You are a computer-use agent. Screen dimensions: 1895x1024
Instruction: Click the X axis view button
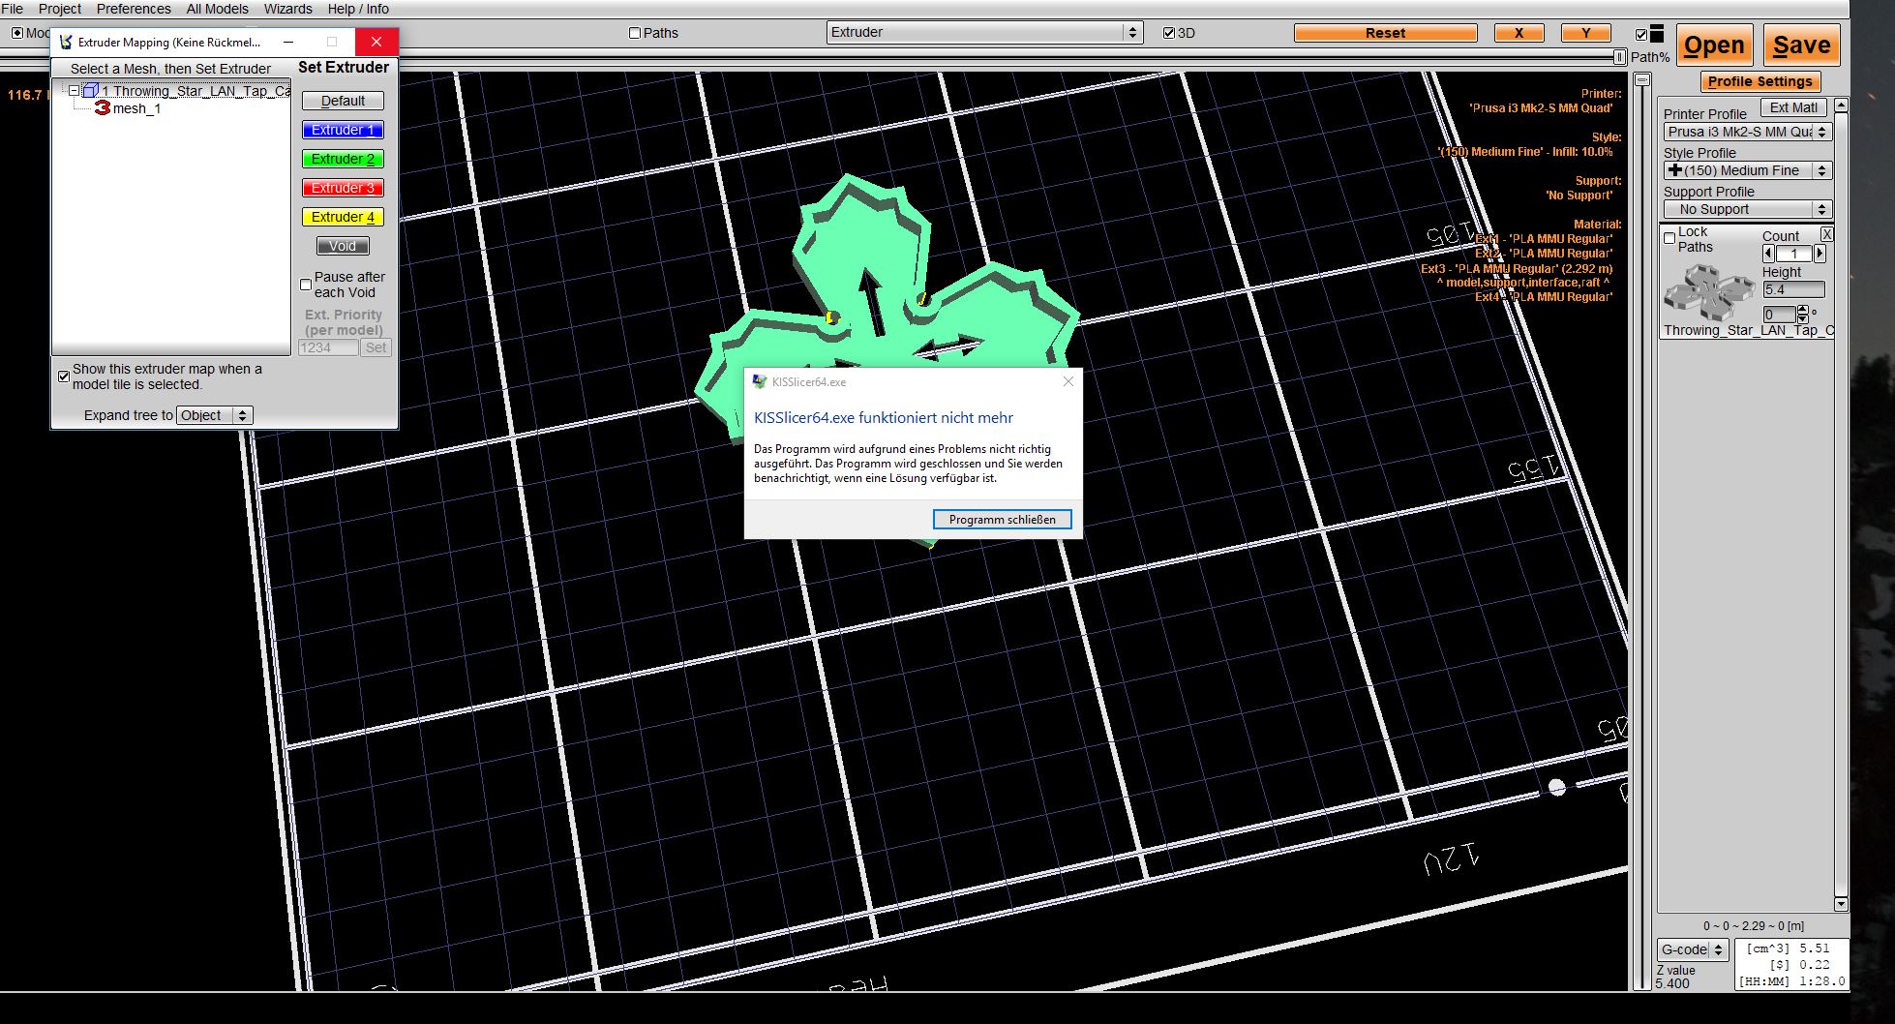coord(1519,33)
